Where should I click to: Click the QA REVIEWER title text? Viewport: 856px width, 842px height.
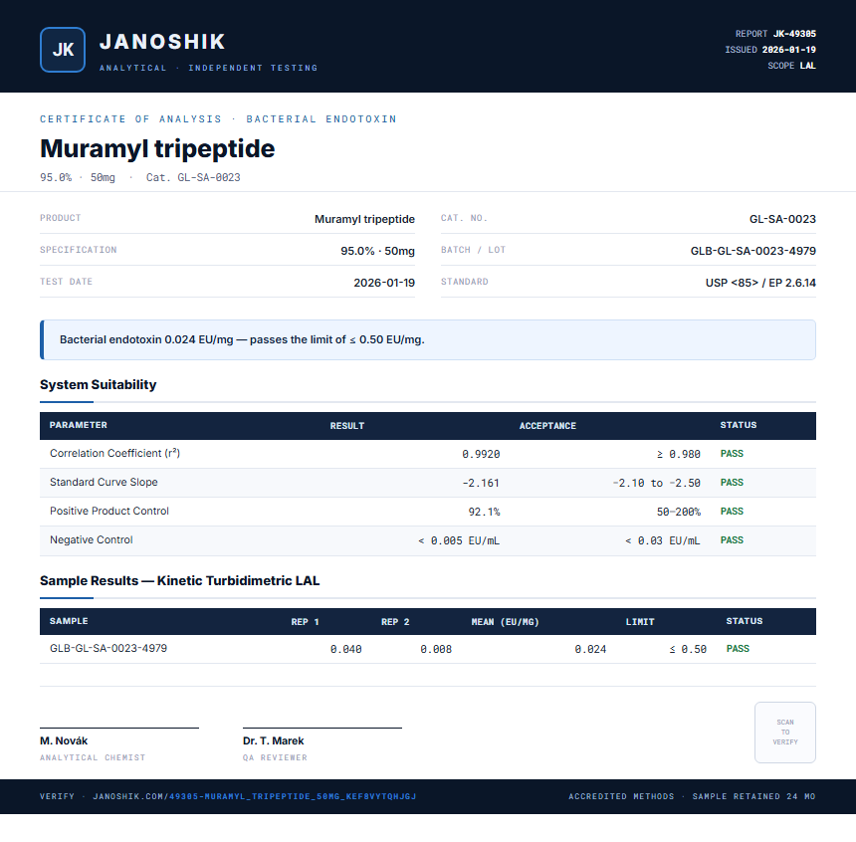point(275,757)
